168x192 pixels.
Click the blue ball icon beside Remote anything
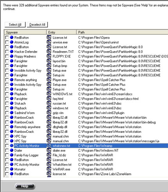12,80
